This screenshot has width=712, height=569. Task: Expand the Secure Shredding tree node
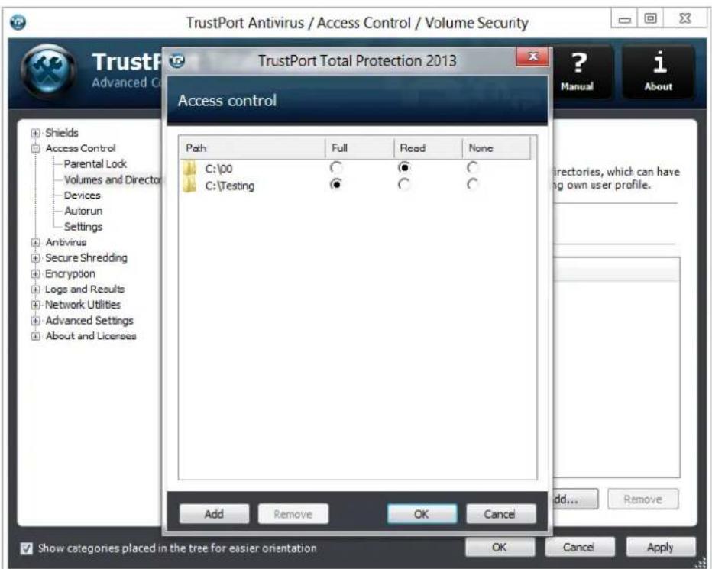coord(35,258)
